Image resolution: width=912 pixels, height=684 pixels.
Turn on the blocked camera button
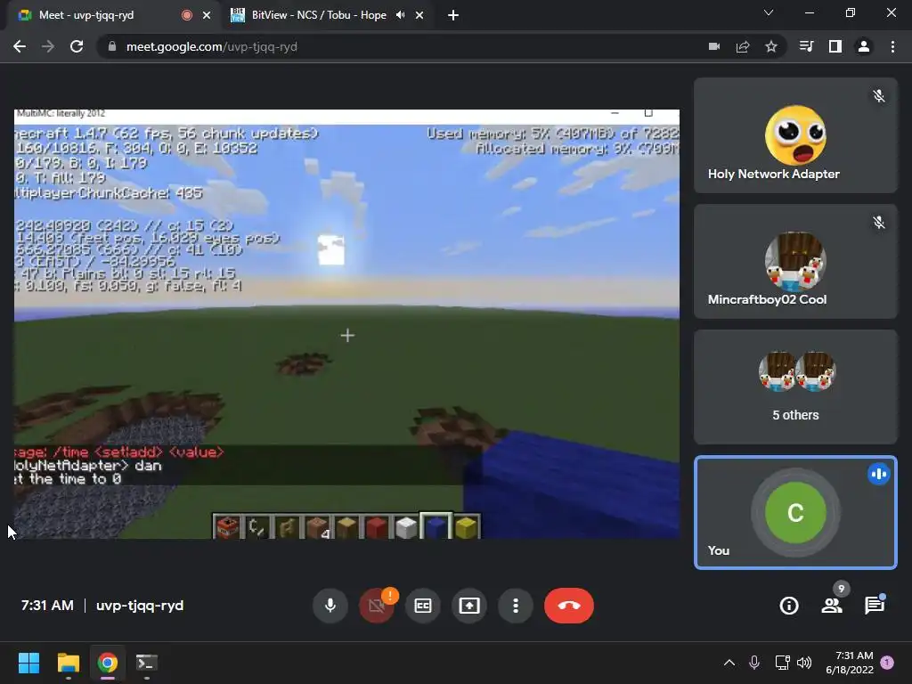[377, 606]
